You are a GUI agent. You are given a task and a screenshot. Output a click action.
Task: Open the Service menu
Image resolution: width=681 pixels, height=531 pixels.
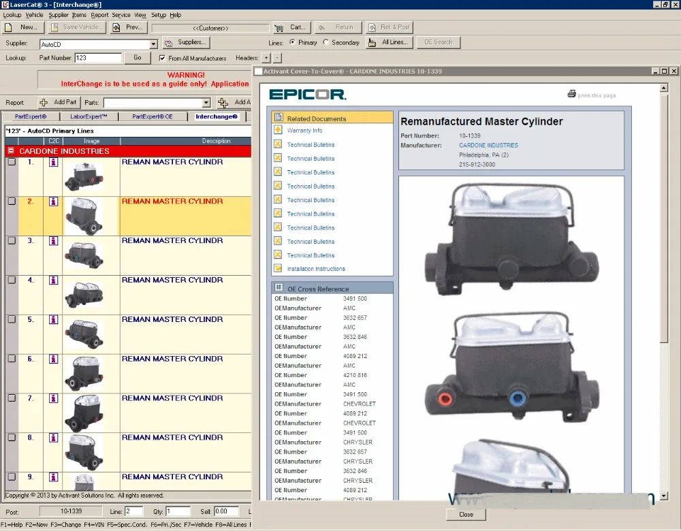[x=121, y=15]
